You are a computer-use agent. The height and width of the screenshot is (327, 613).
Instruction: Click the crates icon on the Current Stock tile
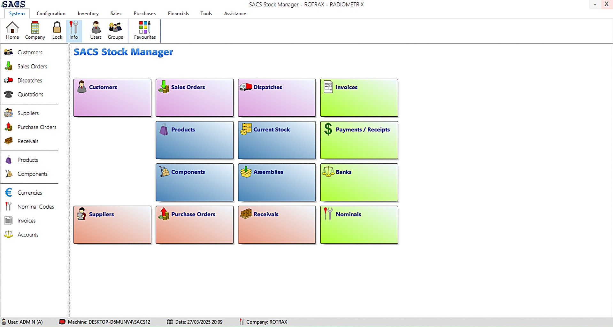tap(246, 129)
